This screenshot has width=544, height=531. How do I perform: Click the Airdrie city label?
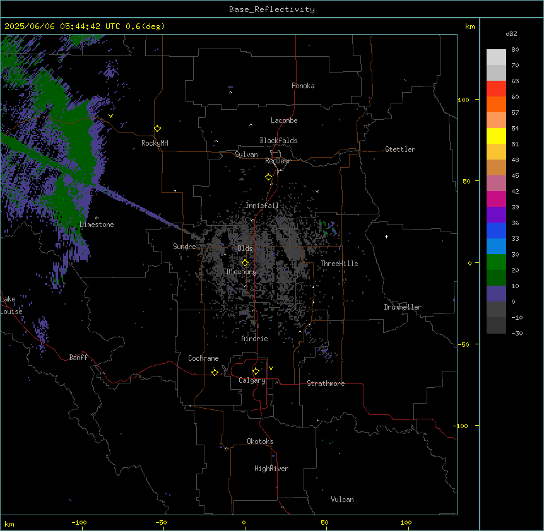click(254, 339)
